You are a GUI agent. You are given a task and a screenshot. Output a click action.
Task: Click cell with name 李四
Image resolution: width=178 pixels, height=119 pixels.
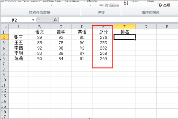point(19,48)
